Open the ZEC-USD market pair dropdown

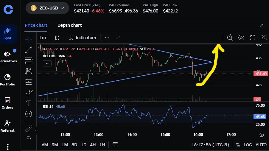coord(47,8)
